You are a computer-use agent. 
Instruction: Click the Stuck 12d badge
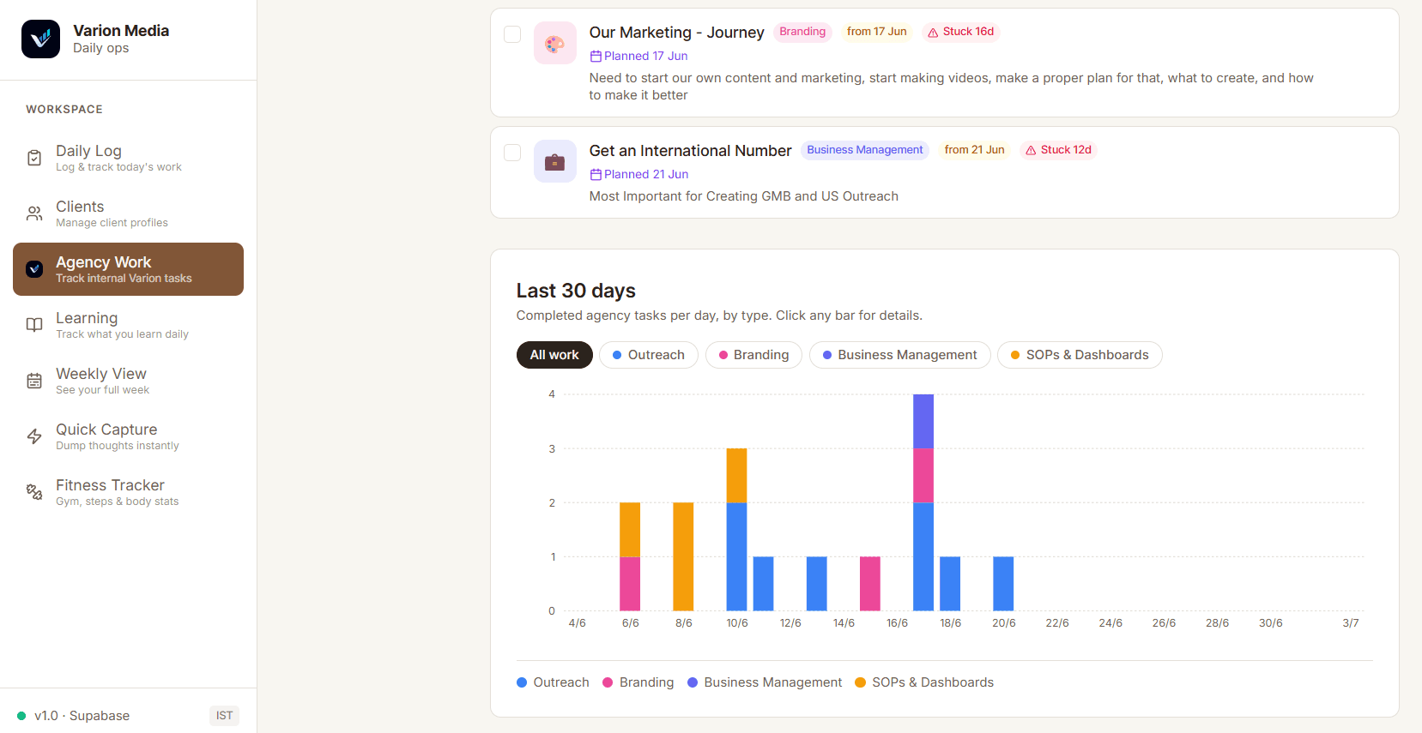(x=1059, y=150)
